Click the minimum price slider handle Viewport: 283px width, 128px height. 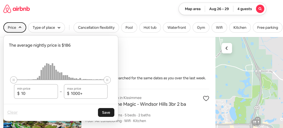coord(14,80)
